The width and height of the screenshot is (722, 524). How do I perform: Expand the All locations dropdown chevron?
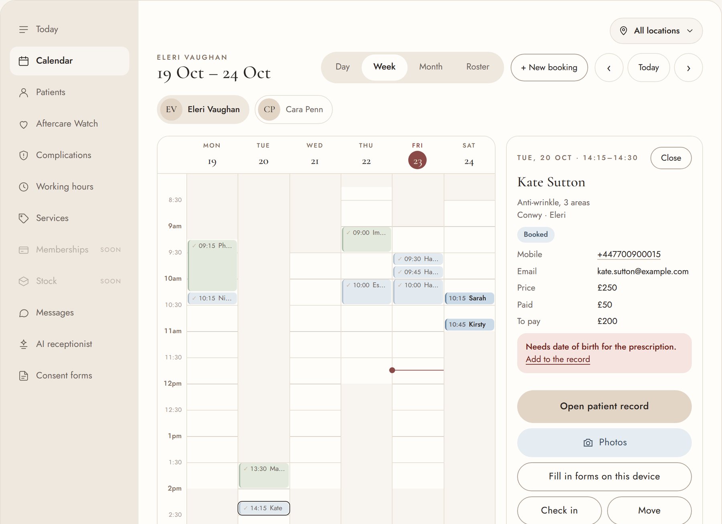(x=690, y=31)
